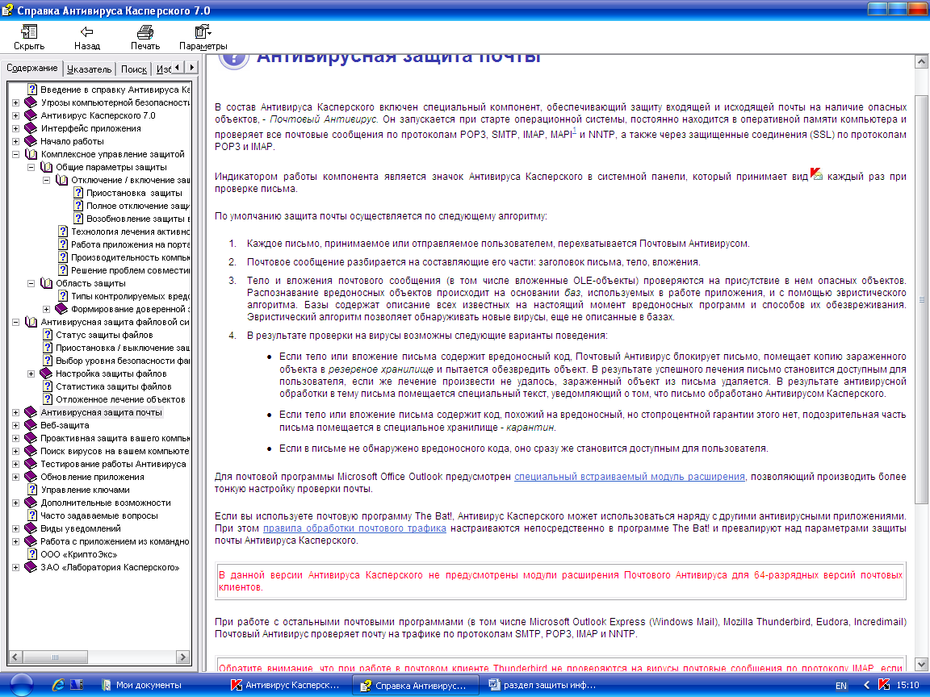Screen dimensions: 930x697
Task: Go back with the Назад arrow icon
Action: (x=86, y=32)
